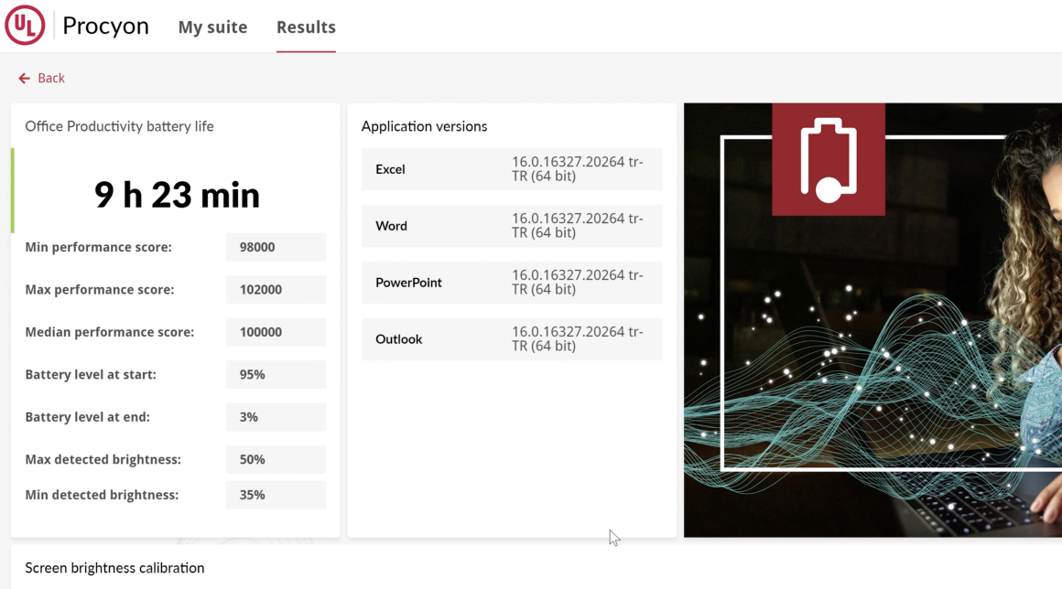This screenshot has height=589, width=1062.
Task: Click the Procyon title text
Action: click(105, 26)
